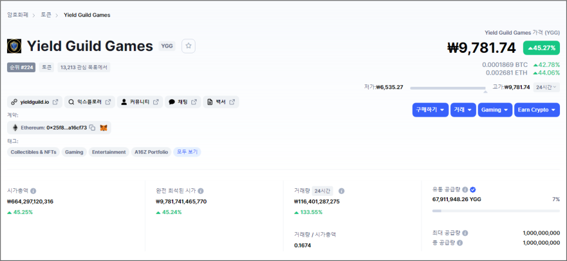Click info icon next to 최대 공급량
This screenshot has width=567, height=261.
tap(465, 233)
